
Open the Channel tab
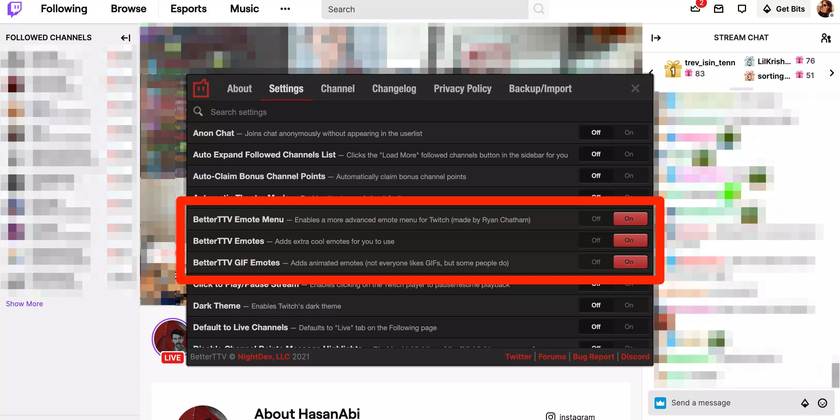[x=337, y=88]
